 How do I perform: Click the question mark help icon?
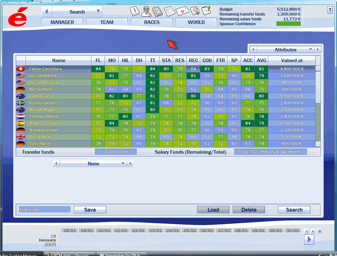330,10
